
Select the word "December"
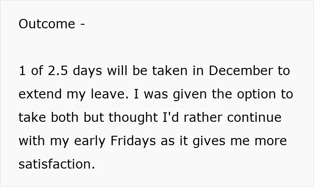pos(241,71)
